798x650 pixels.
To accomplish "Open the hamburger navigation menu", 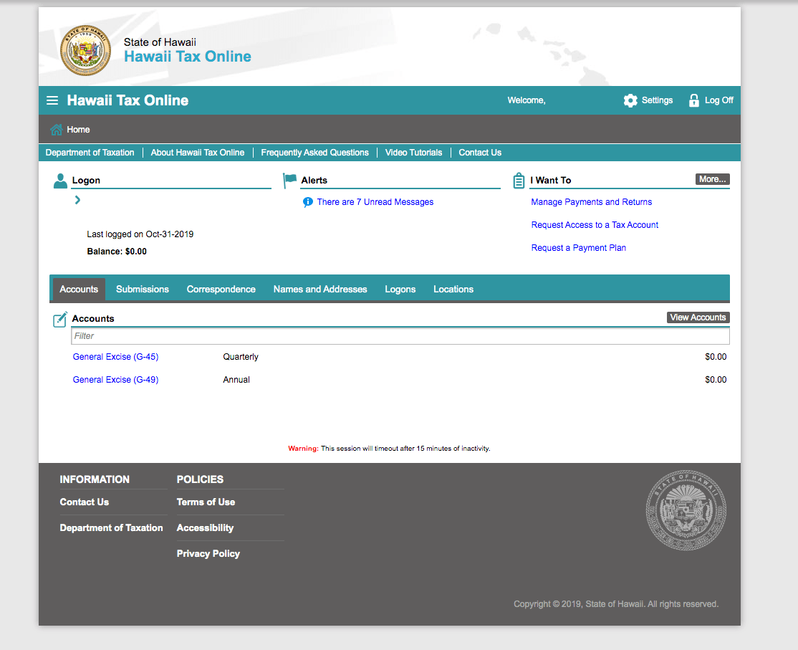I will 52,100.
